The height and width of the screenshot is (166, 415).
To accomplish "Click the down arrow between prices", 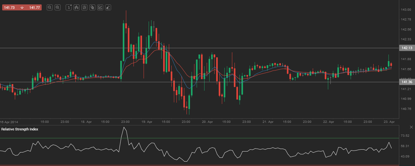I will [x=22, y=8].
